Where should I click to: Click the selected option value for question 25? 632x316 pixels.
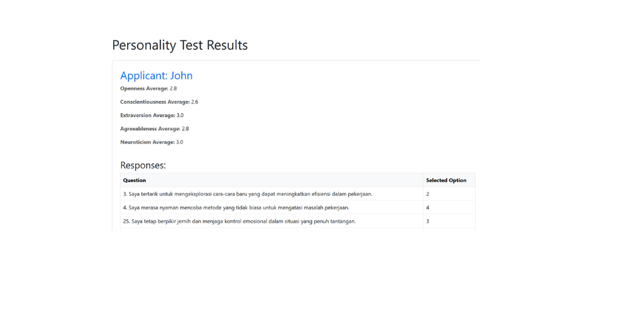point(428,221)
